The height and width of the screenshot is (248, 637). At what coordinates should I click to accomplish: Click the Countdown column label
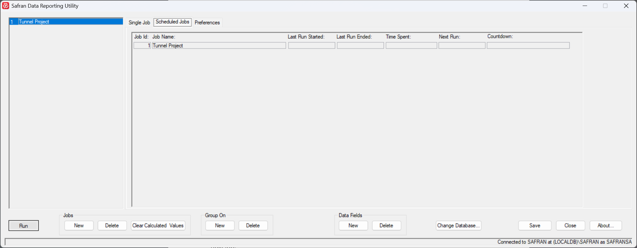[500, 36]
